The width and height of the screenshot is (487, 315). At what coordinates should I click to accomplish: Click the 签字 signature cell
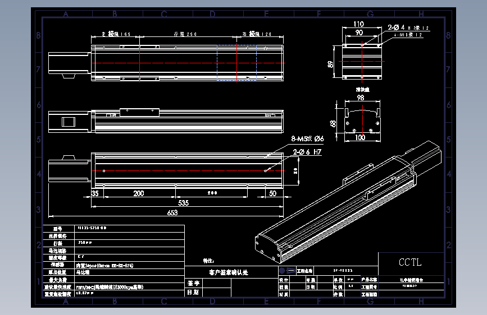pyautogui.click(x=193, y=283)
